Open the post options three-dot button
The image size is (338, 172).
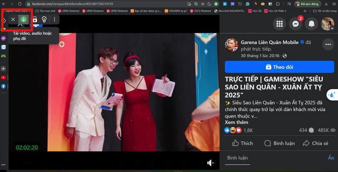coord(328,45)
